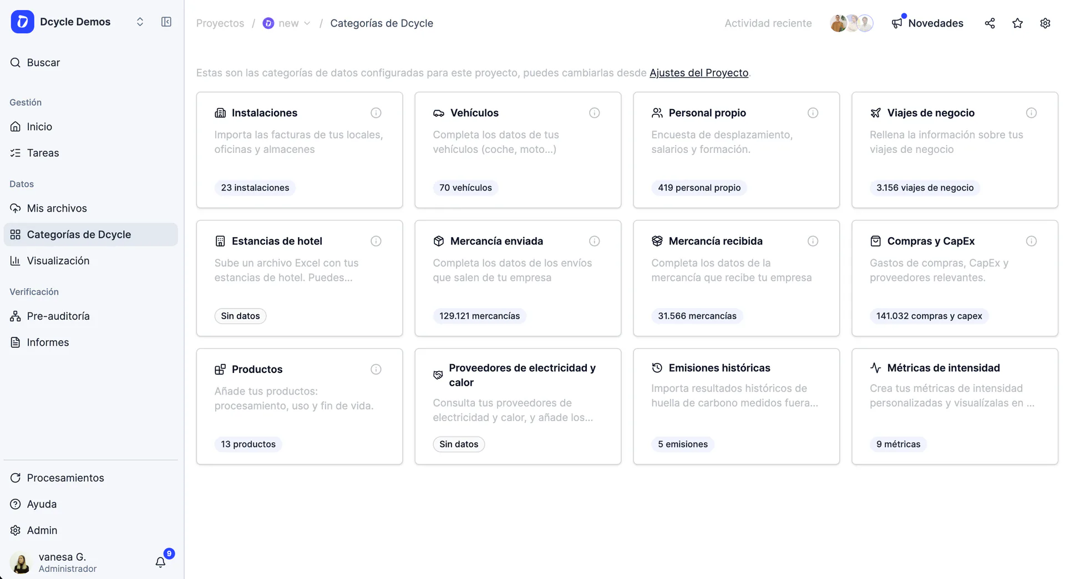This screenshot has width=1065, height=579.
Task: Open Buscar search in sidebar
Action: pyautogui.click(x=90, y=63)
